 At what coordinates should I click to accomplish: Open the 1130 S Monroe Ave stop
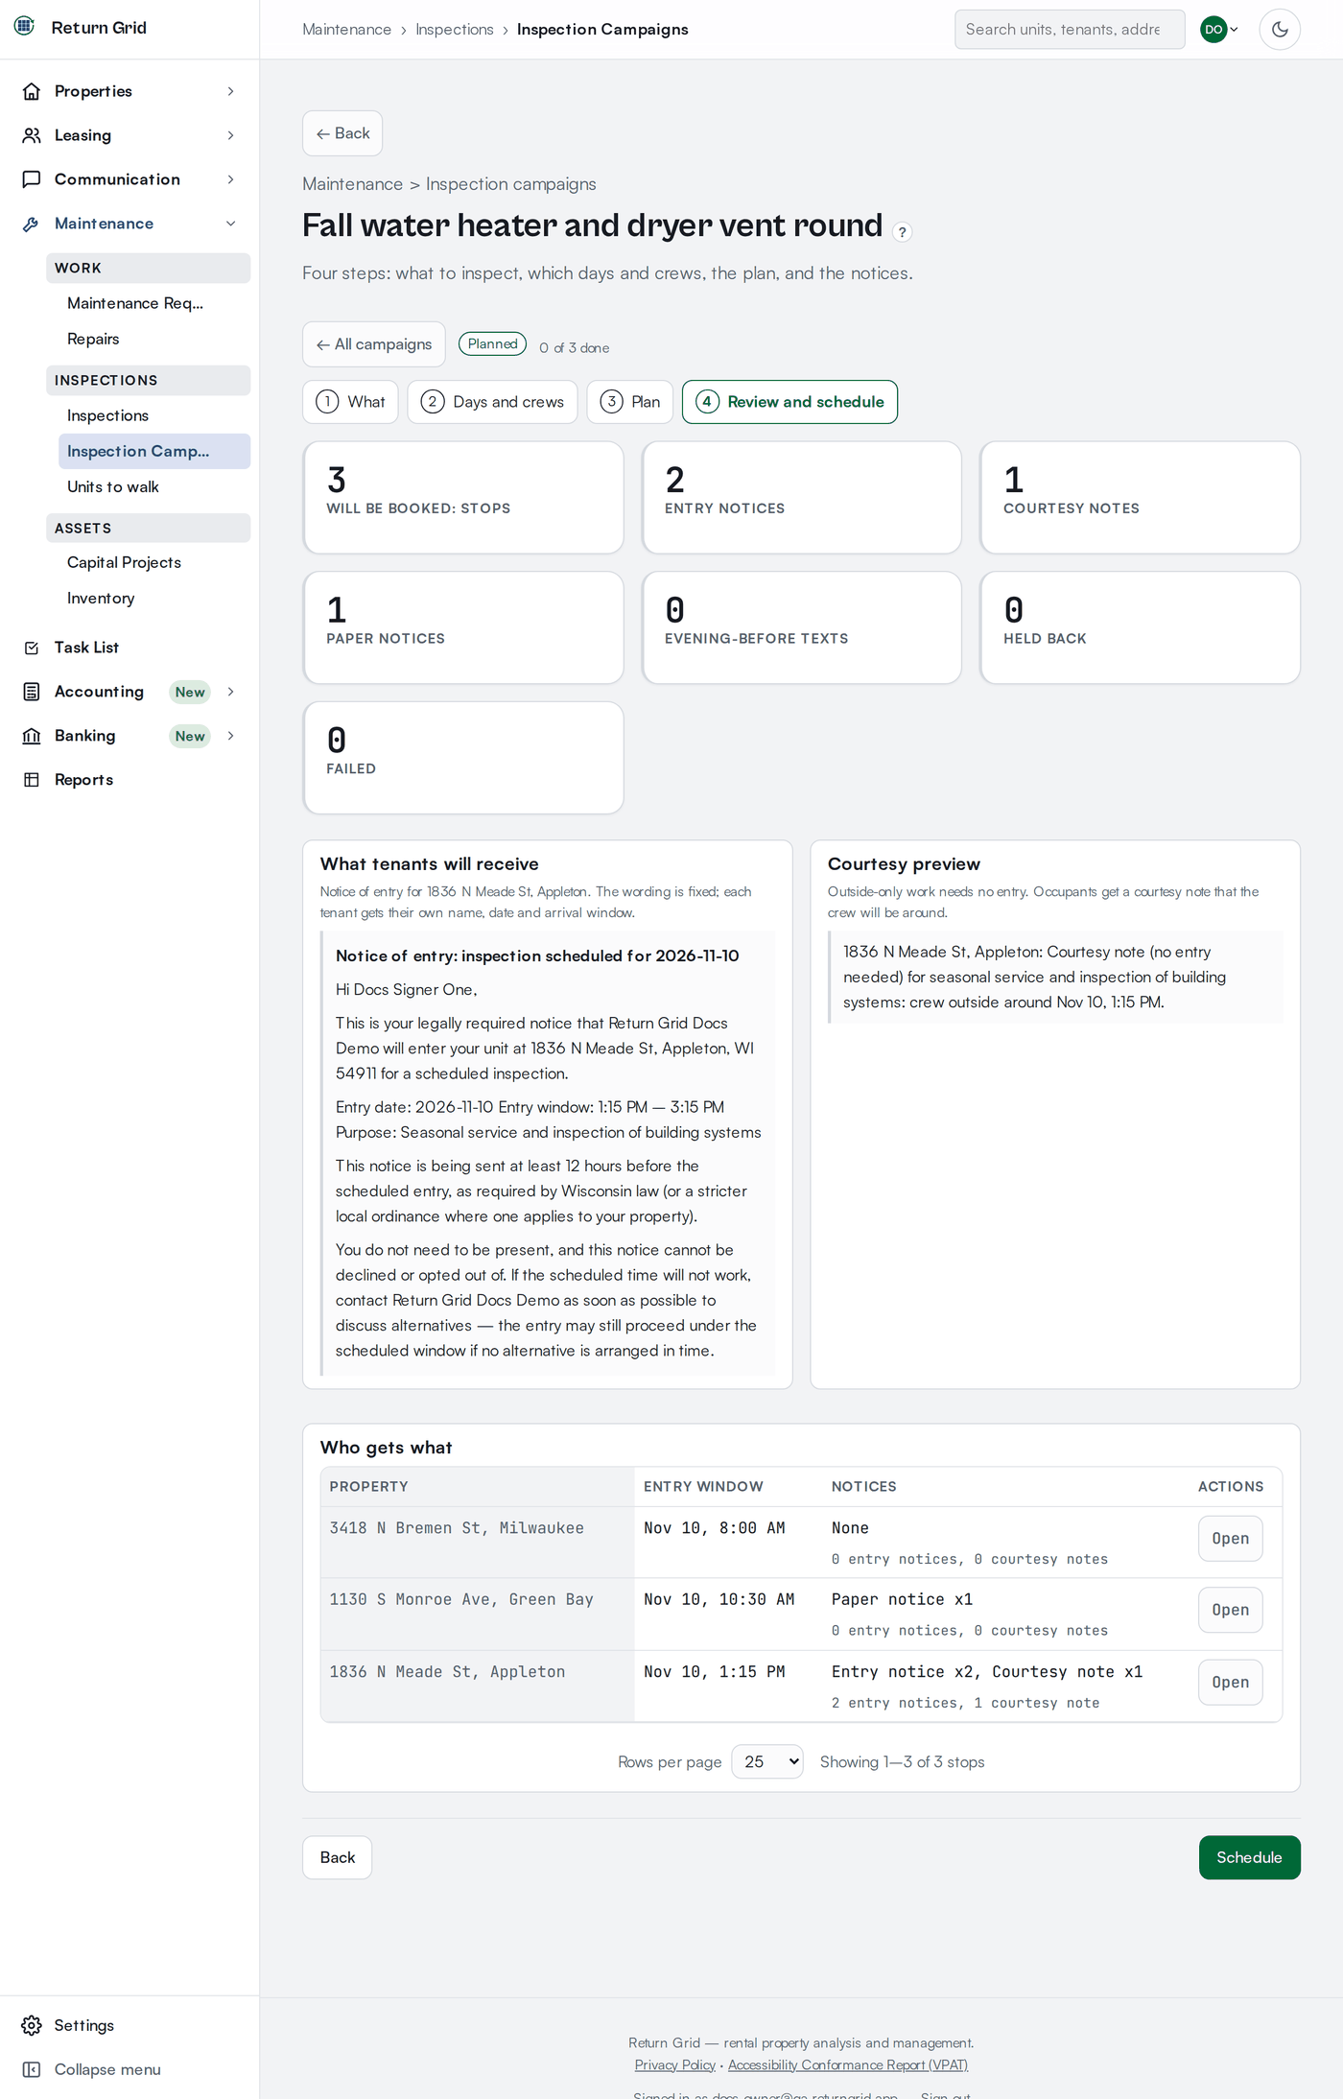click(x=1230, y=1610)
